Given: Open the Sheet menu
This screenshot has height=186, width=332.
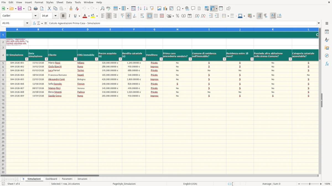Looking at the screenshot, I should [60, 2].
